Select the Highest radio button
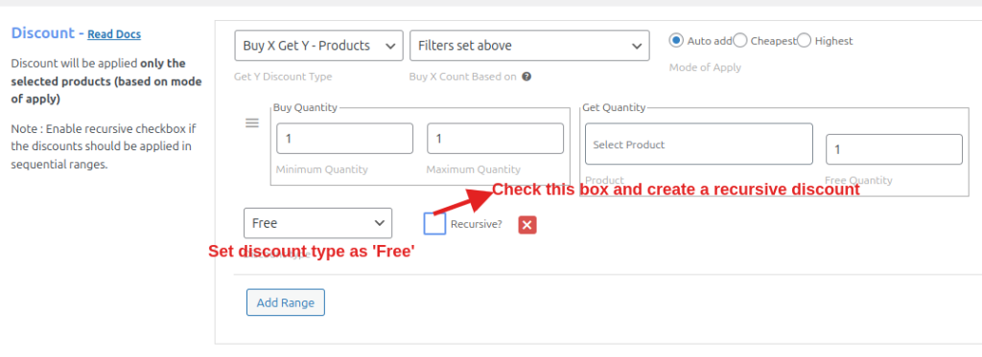 [x=805, y=40]
